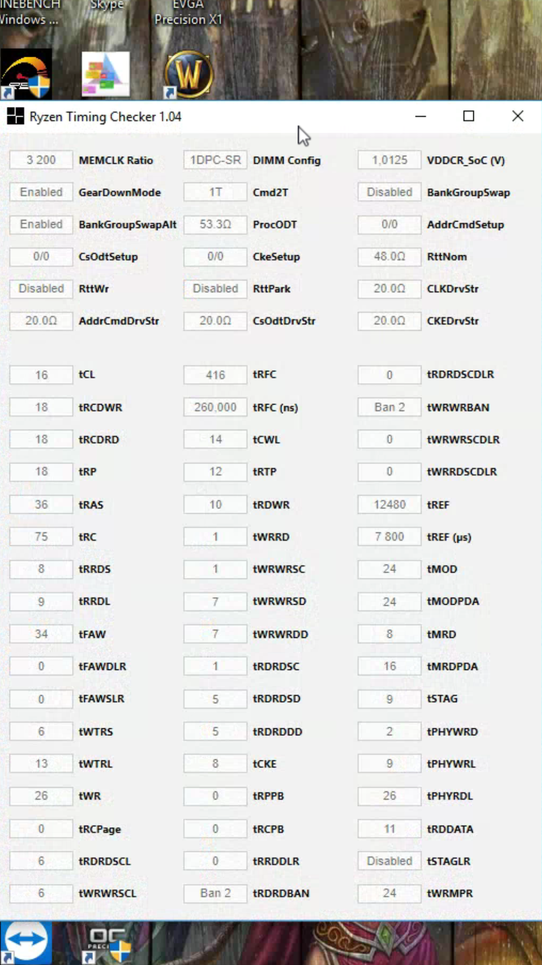The width and height of the screenshot is (542, 965).
Task: Click the Ryzen Timing Checker title bar icon
Action: click(15, 117)
